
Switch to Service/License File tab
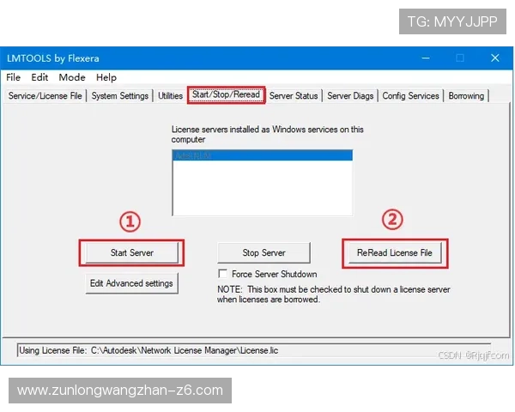pyautogui.click(x=45, y=96)
